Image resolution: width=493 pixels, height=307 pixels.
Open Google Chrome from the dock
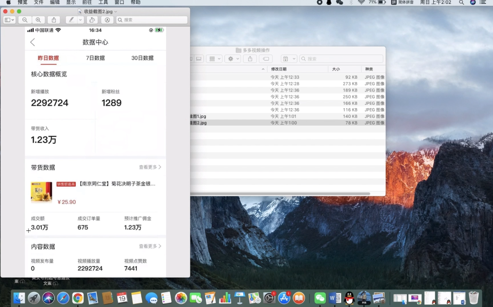[x=77, y=298]
